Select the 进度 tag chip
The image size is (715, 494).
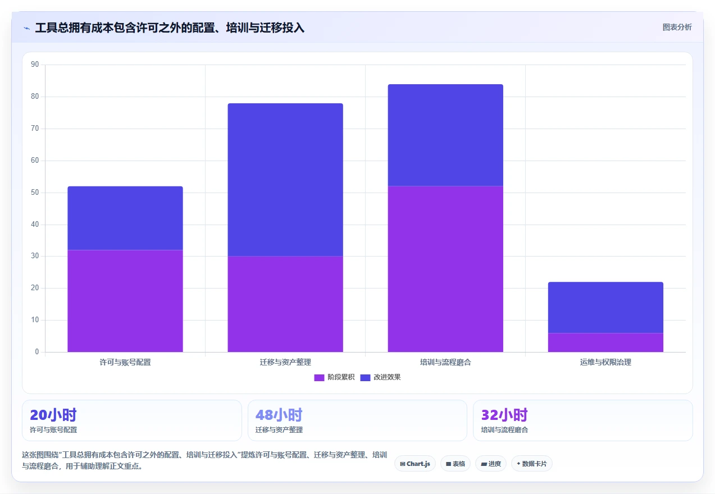(491, 464)
